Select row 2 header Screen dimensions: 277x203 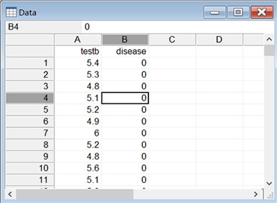[30, 74]
